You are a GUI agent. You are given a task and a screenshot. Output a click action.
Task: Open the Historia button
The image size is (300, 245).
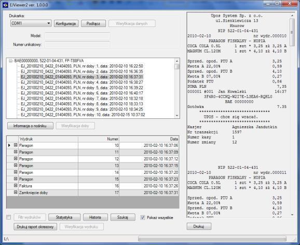[96, 217]
